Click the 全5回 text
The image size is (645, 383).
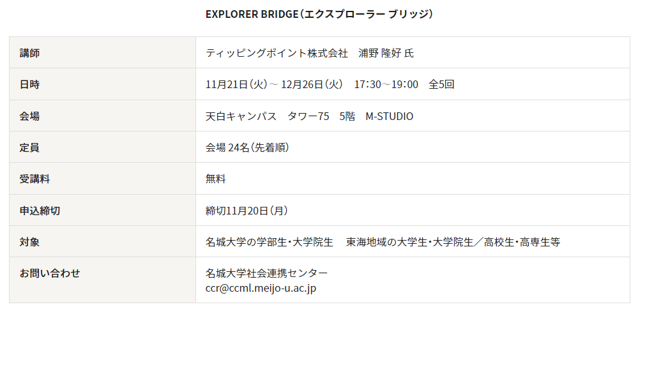pos(441,84)
